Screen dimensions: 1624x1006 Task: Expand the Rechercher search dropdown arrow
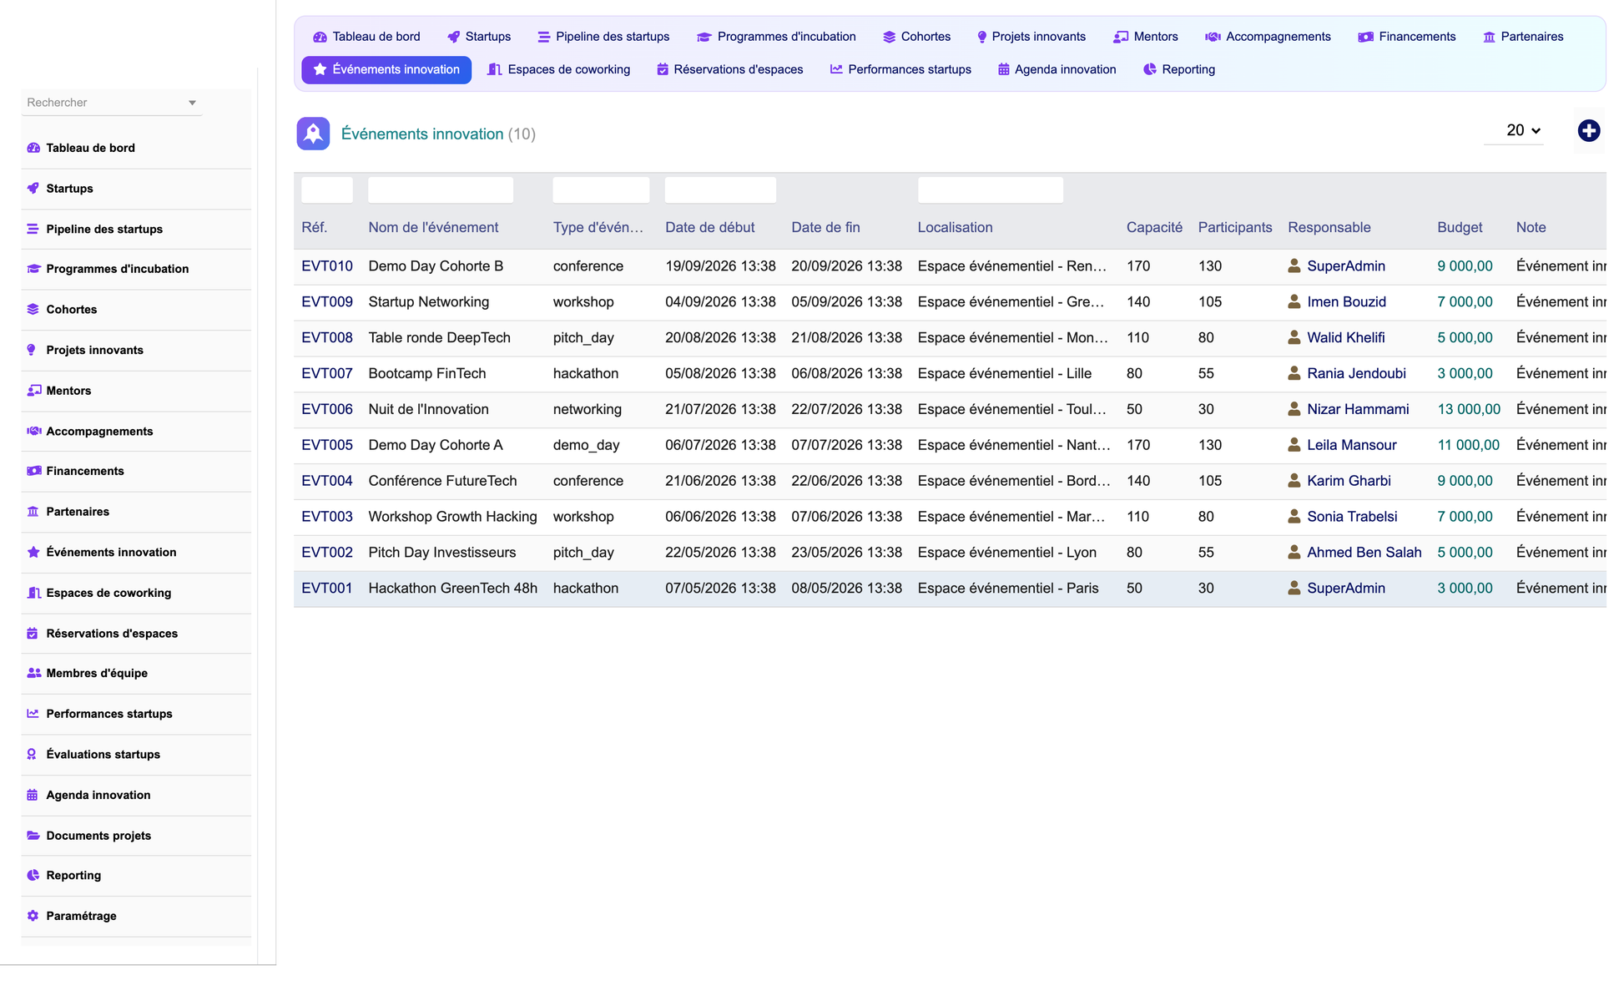click(192, 103)
